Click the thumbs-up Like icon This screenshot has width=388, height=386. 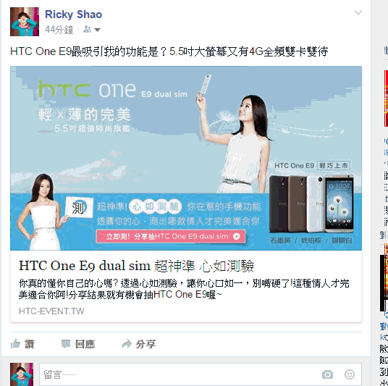15,344
